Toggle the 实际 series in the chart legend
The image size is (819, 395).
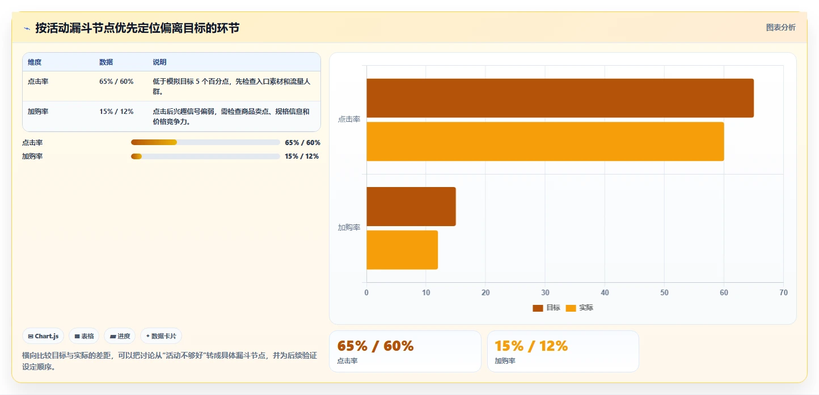[x=580, y=308]
